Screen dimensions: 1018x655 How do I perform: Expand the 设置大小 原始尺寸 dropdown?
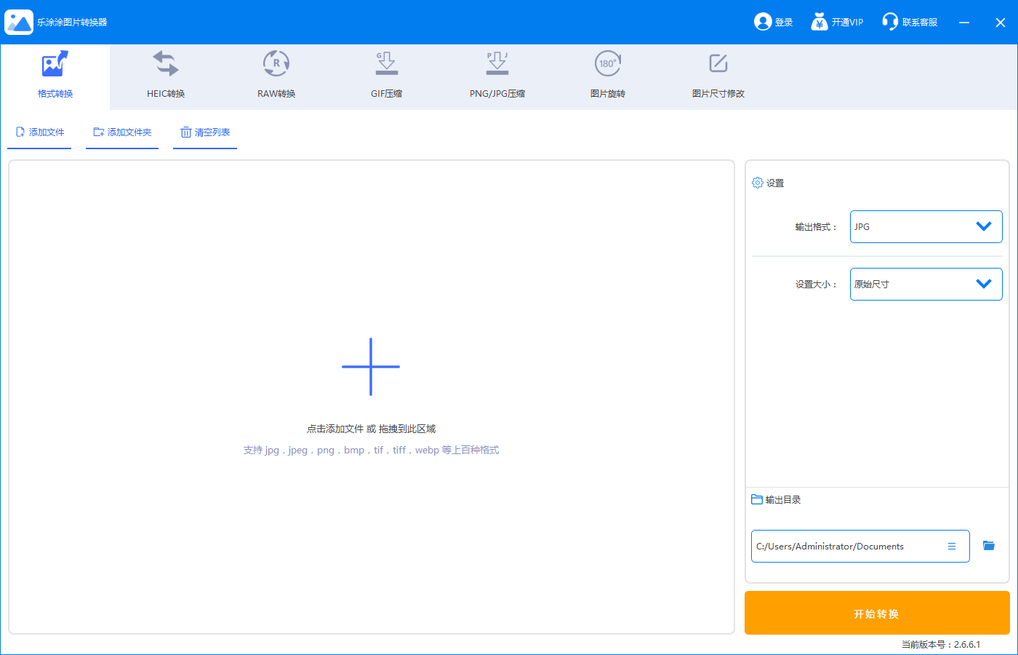(x=926, y=284)
